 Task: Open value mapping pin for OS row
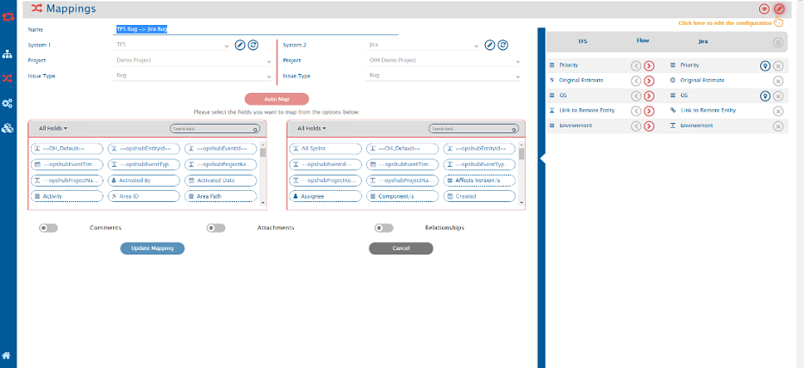pyautogui.click(x=763, y=95)
